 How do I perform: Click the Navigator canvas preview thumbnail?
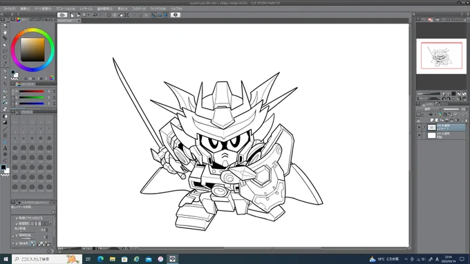tap(441, 56)
